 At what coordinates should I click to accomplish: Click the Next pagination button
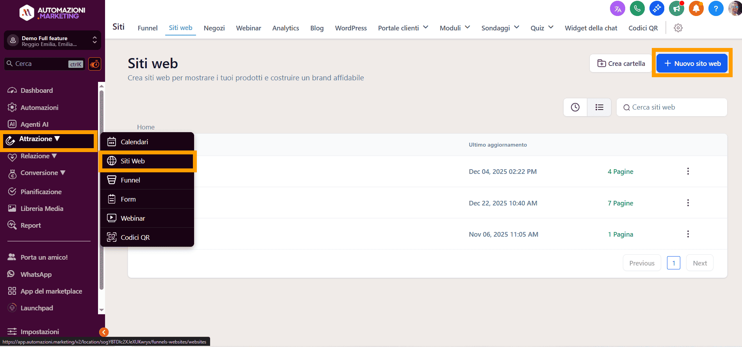[x=700, y=263]
